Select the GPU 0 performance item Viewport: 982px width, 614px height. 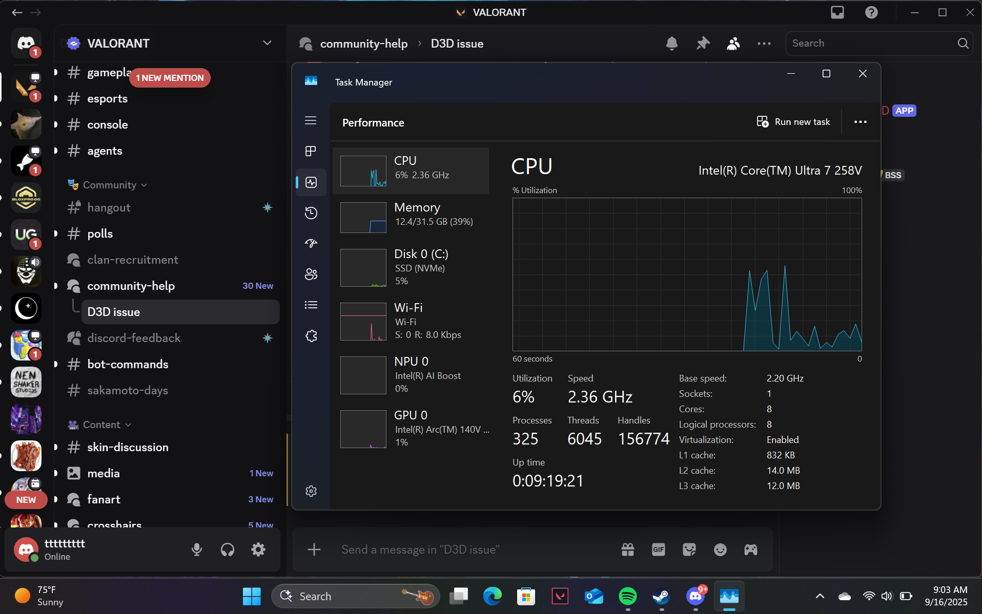[411, 429]
